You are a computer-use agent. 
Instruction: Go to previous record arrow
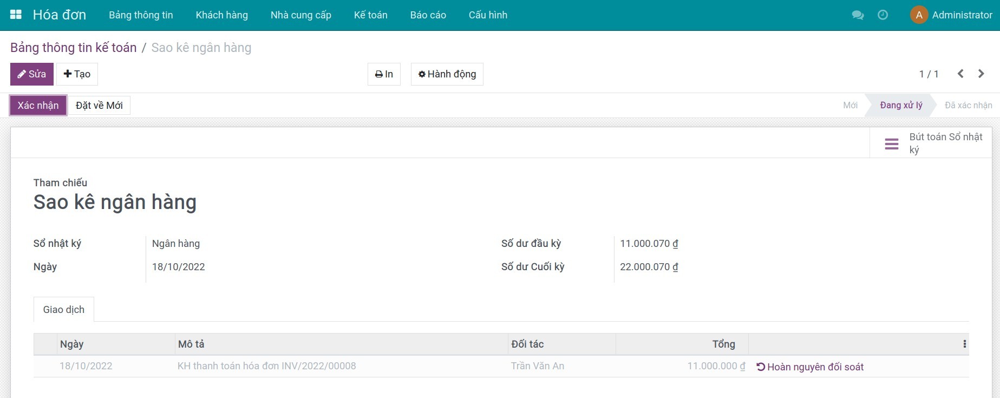coord(960,74)
